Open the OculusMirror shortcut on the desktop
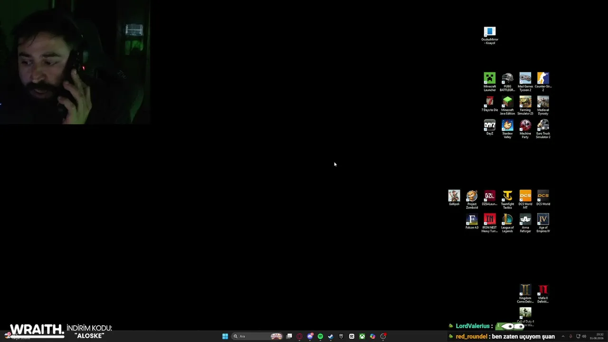The height and width of the screenshot is (342, 608). click(490, 36)
